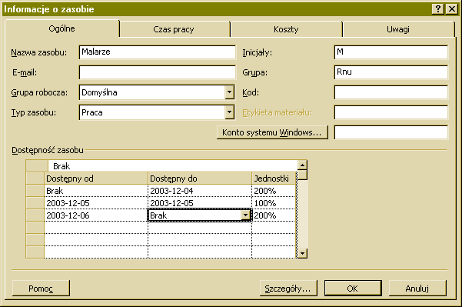Click 2003-12-05 in Dostępny do column

tap(200, 203)
